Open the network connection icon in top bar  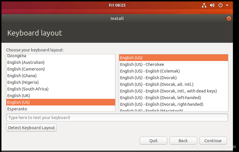click(204, 5)
